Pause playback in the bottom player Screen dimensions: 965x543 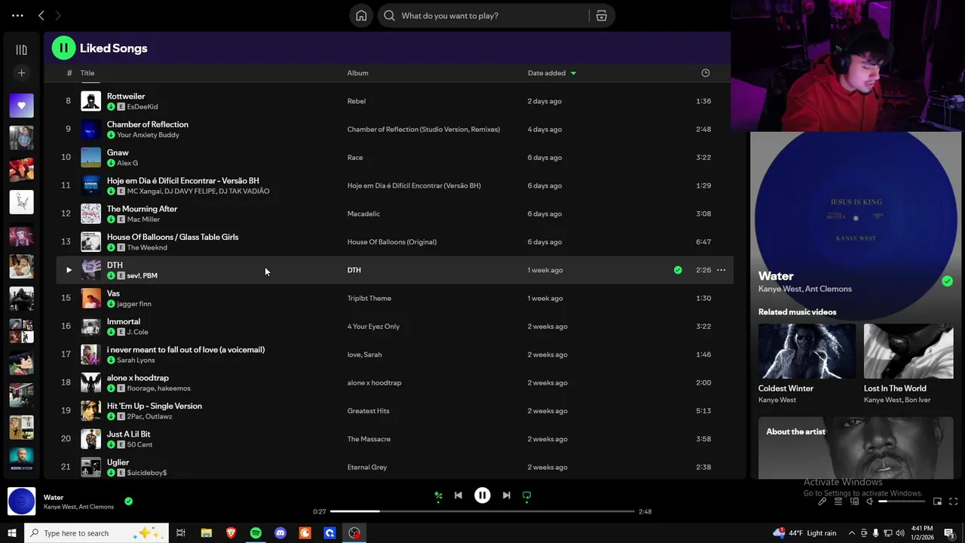pyautogui.click(x=482, y=495)
